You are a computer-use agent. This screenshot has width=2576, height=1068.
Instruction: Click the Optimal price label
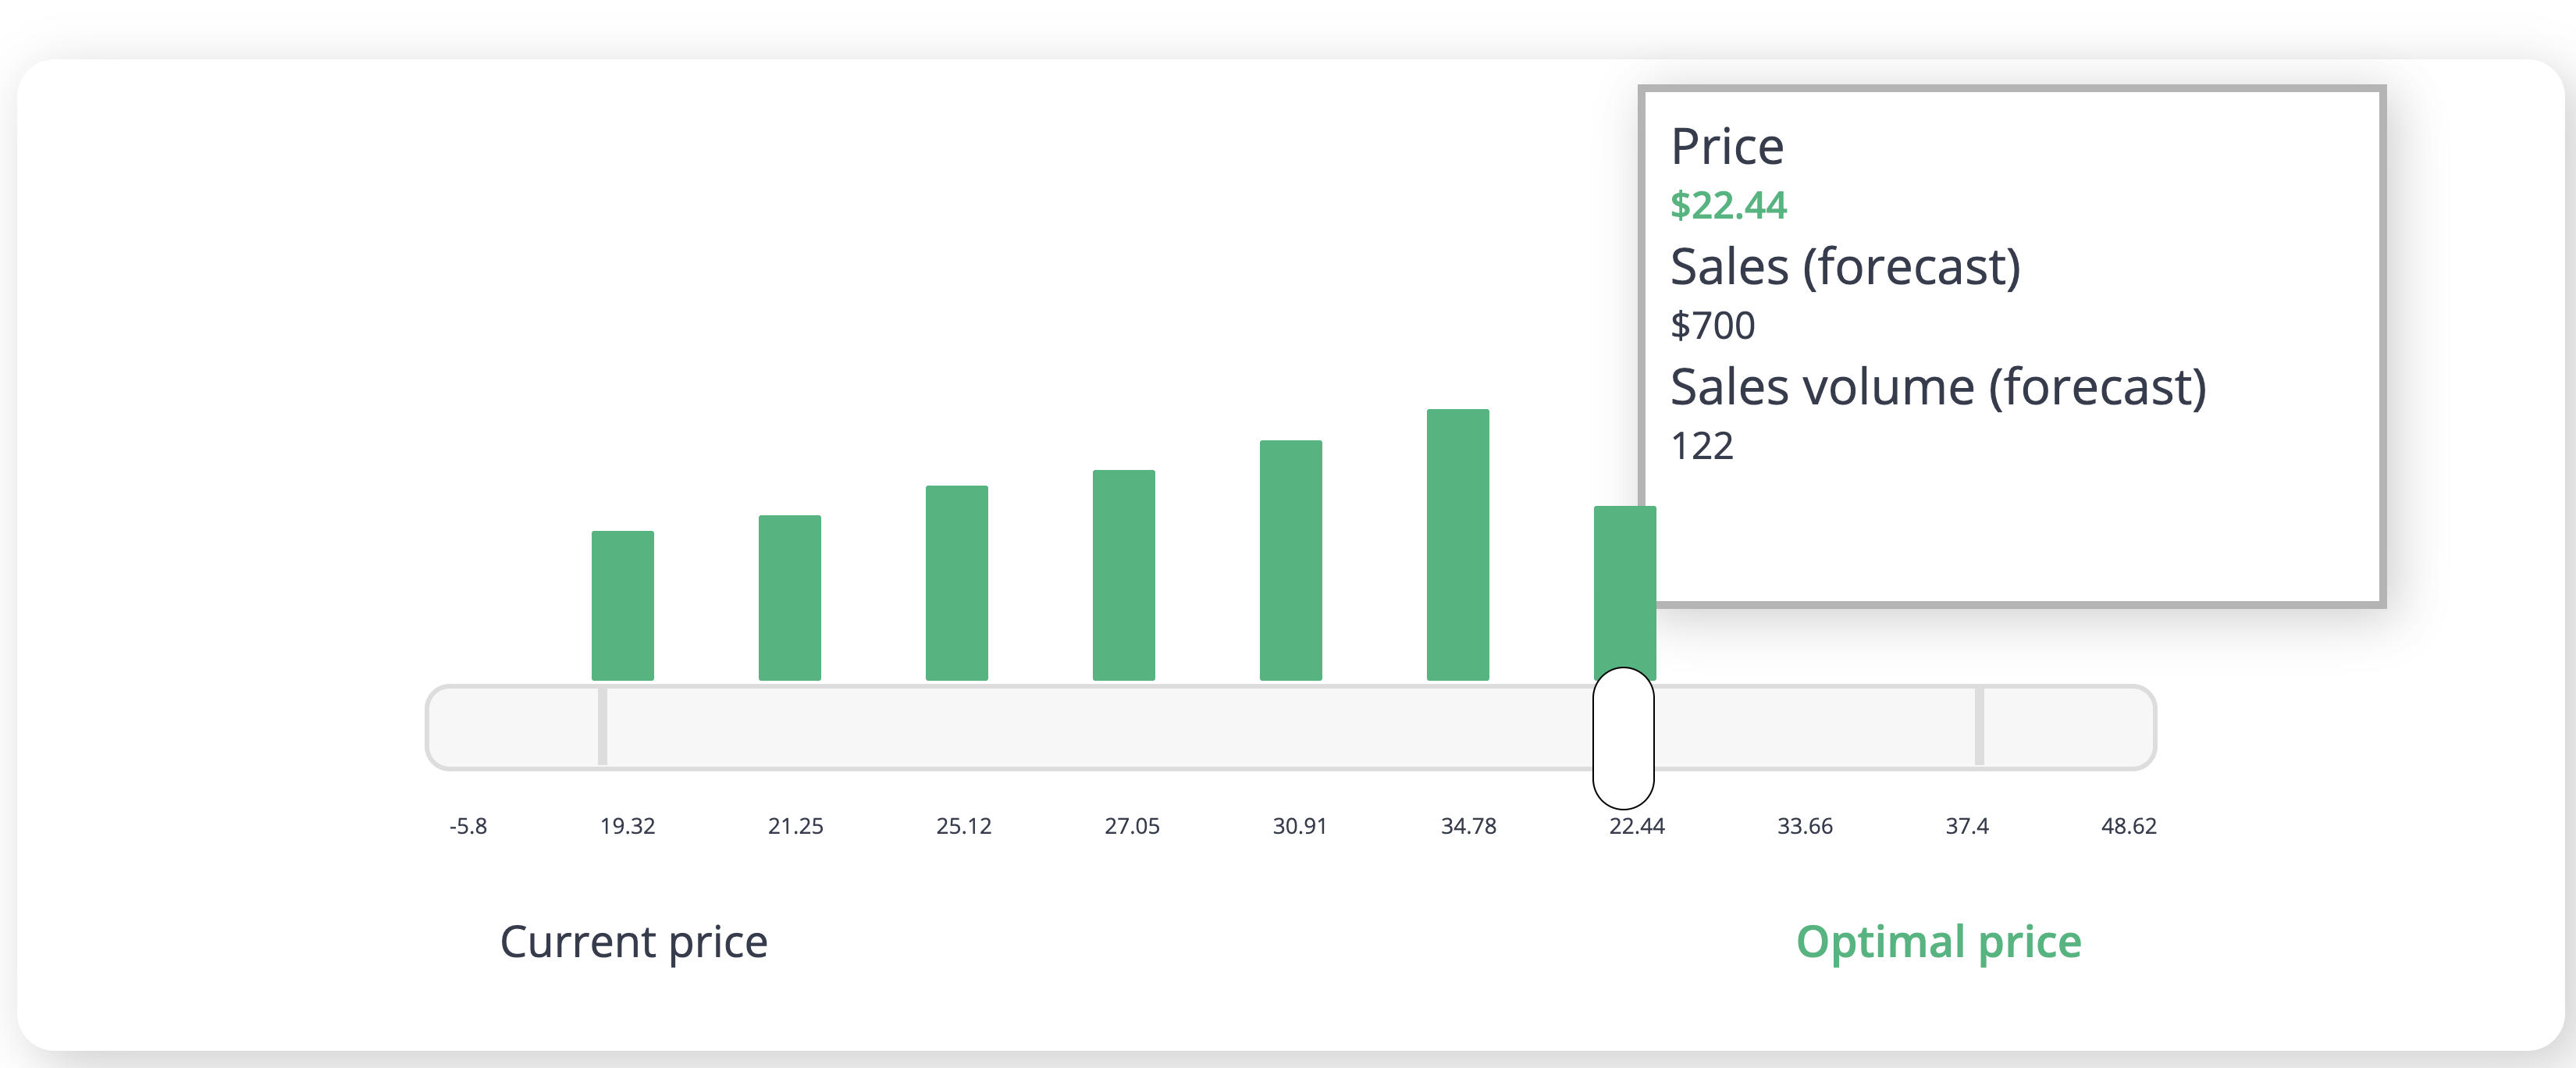[x=1938, y=942]
